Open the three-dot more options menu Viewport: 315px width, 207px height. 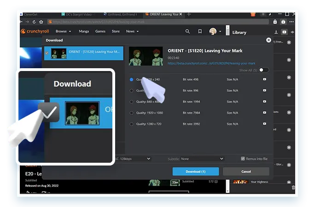292,22
